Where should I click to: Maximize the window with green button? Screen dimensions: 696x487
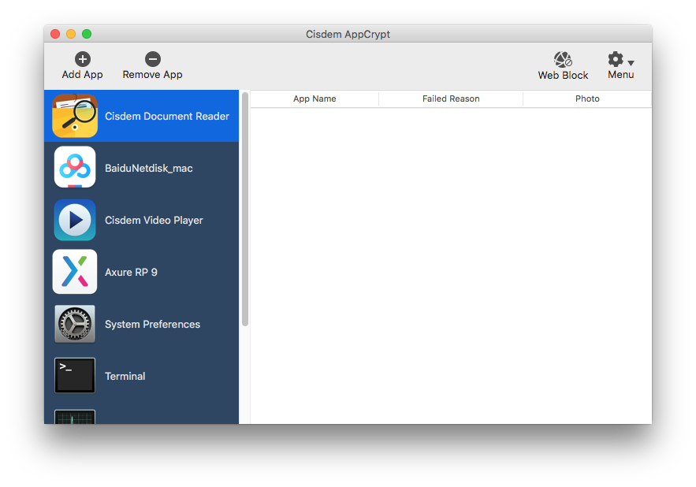(x=87, y=34)
